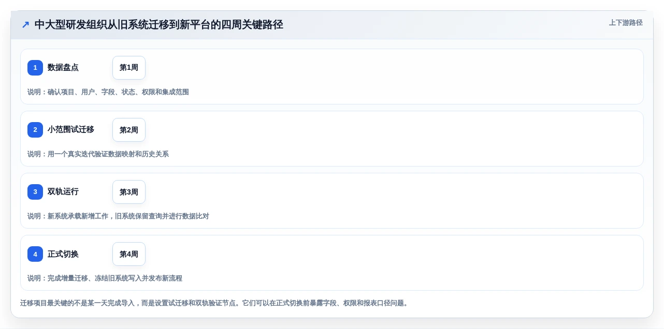Click the heading 中大型研发组织从旧系统迁移
Image resolution: width=664 pixels, height=329 pixels.
pyautogui.click(x=158, y=25)
